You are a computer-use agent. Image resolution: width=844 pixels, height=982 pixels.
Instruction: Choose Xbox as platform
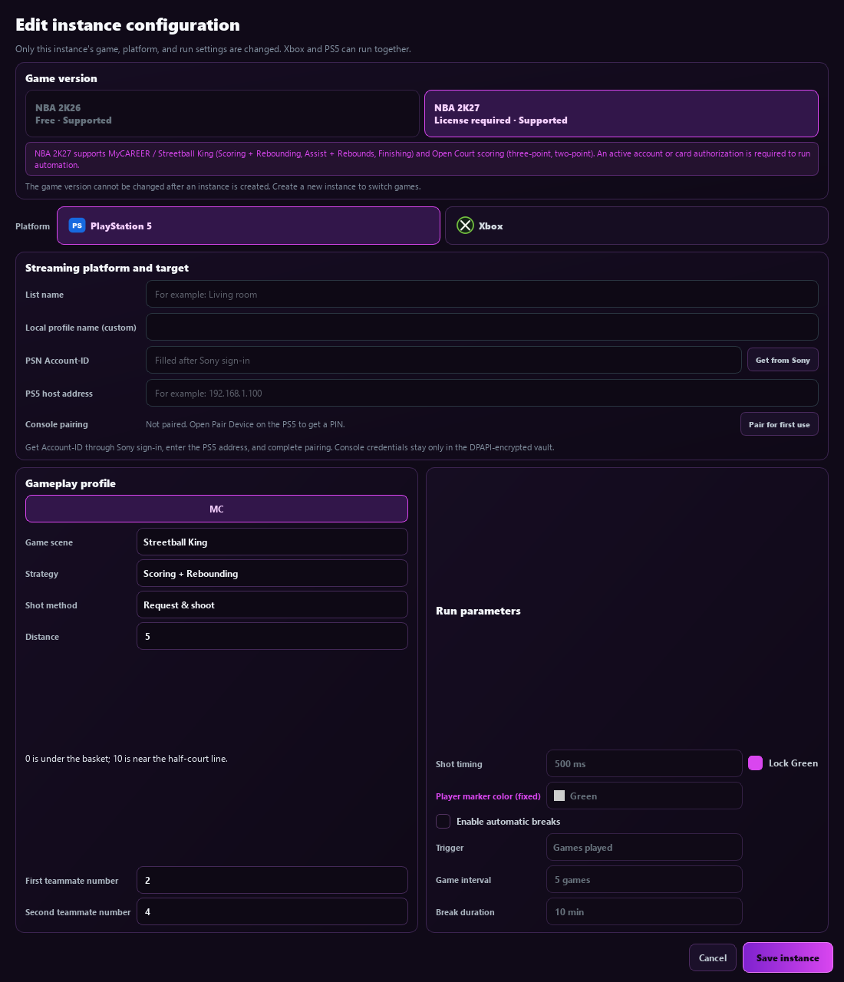point(637,226)
